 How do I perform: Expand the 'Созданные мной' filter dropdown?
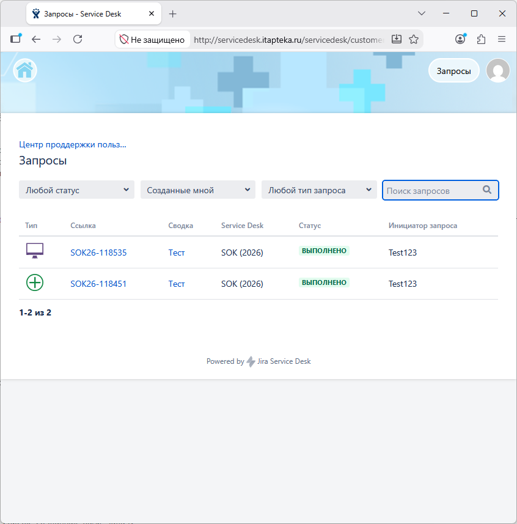(x=198, y=190)
